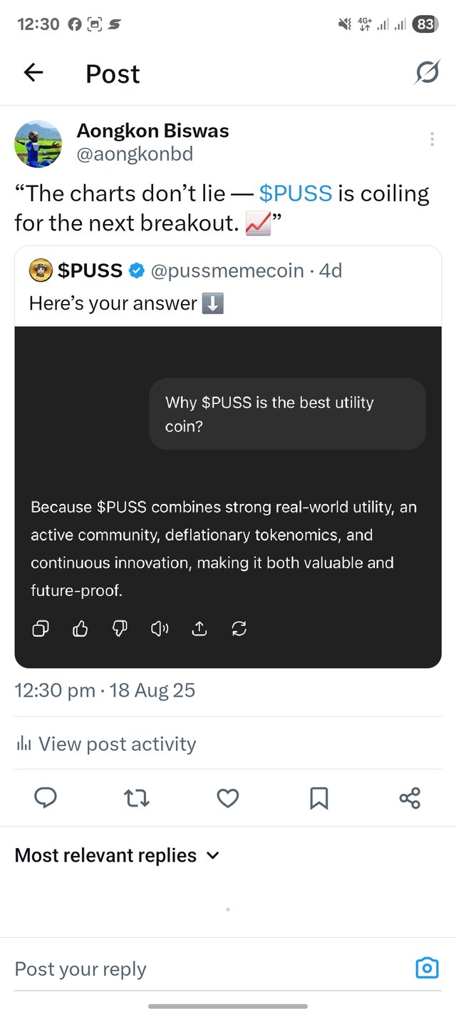Tap the reply speech bubble icon
The width and height of the screenshot is (456, 1015).
click(46, 797)
